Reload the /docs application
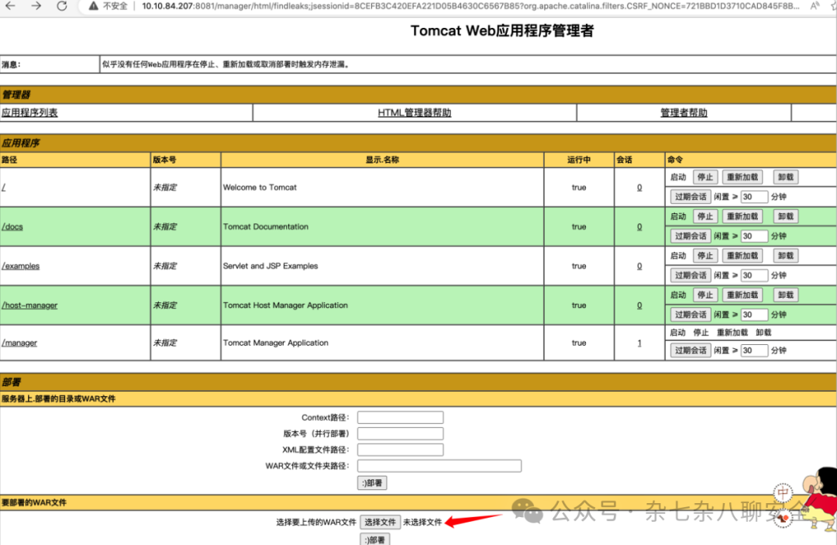The image size is (837, 545). [x=742, y=216]
